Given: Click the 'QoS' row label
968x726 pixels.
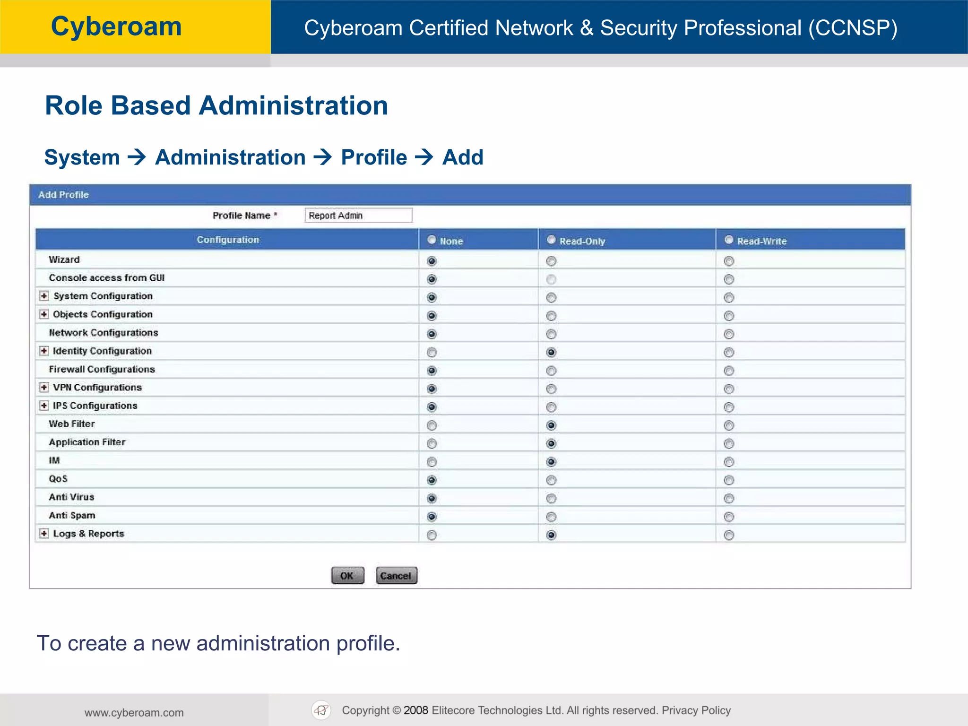Looking at the screenshot, I should [x=58, y=479].
